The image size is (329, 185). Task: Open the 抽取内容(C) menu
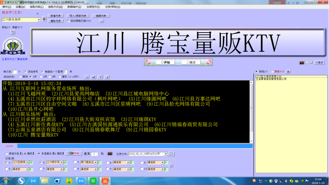tap(37, 7)
